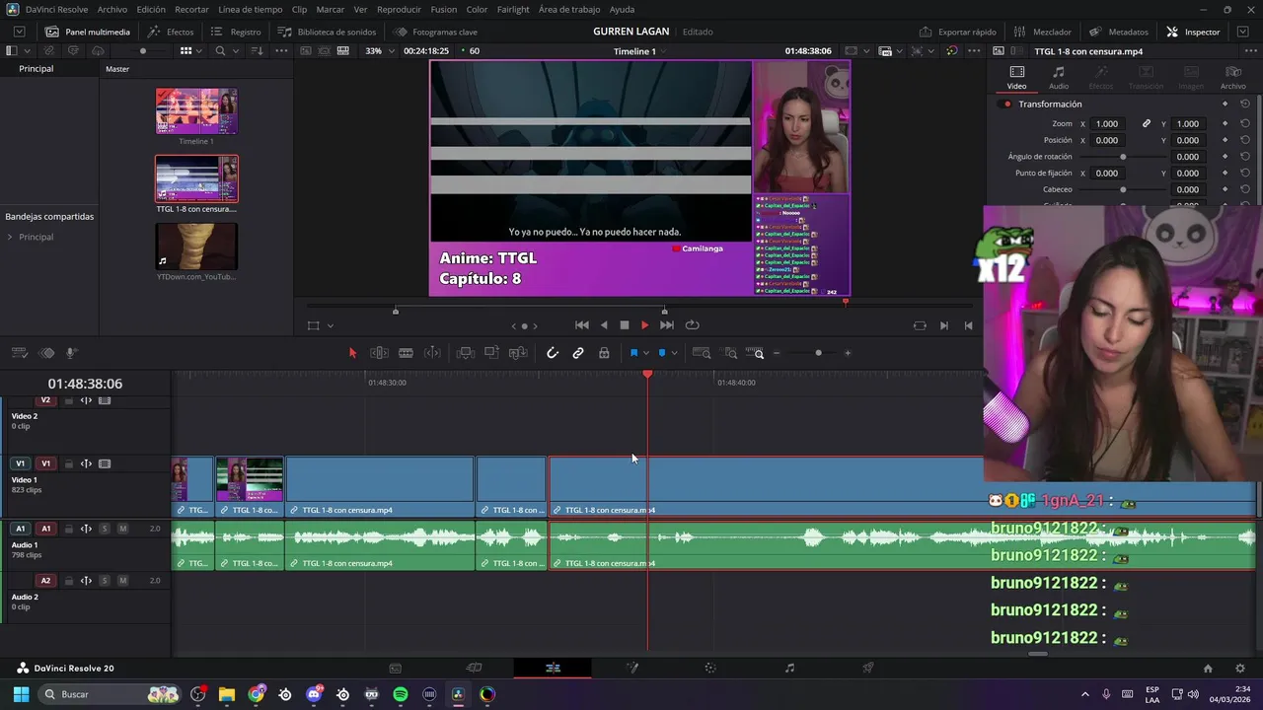This screenshot has width=1263, height=710.
Task: Open media pool search dropdown arrow
Action: coord(238,51)
